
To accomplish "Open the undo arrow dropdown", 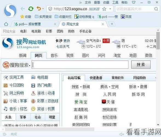I will tap(43, 9).
